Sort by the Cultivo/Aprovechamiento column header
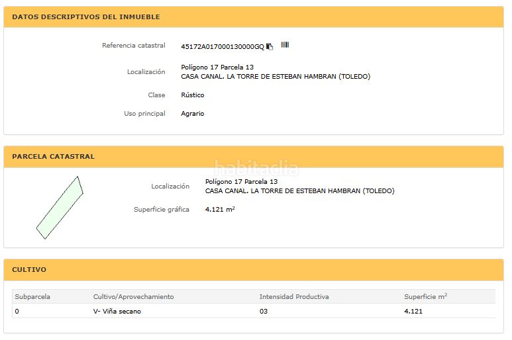 [133, 296]
